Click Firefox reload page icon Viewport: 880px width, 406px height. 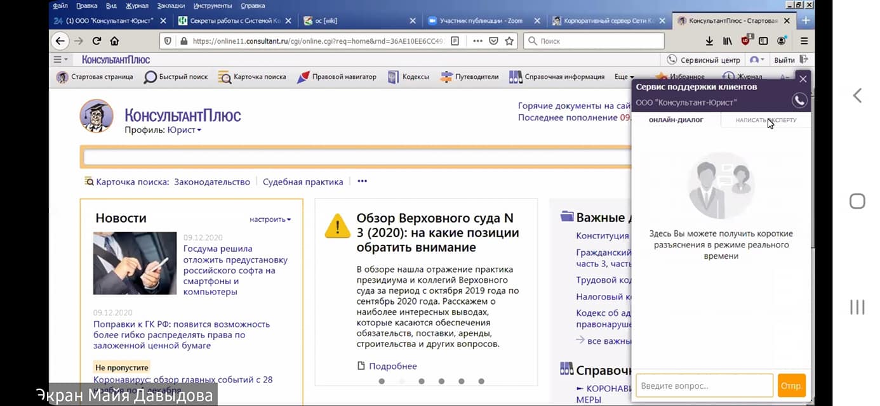pyautogui.click(x=97, y=41)
